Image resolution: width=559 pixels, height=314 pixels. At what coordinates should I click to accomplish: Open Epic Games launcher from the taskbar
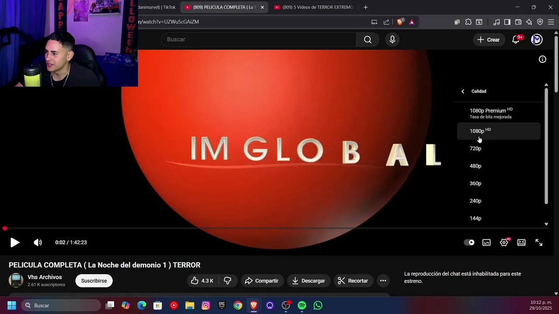(x=222, y=305)
